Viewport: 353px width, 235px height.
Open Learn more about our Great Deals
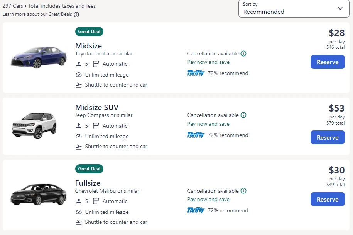37,15
